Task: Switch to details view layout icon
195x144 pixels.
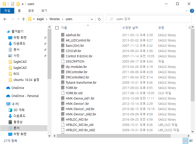Action: (x=185, y=141)
